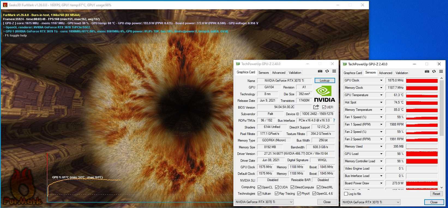
Task: Enable the Log to file checkbox
Action: [346, 194]
